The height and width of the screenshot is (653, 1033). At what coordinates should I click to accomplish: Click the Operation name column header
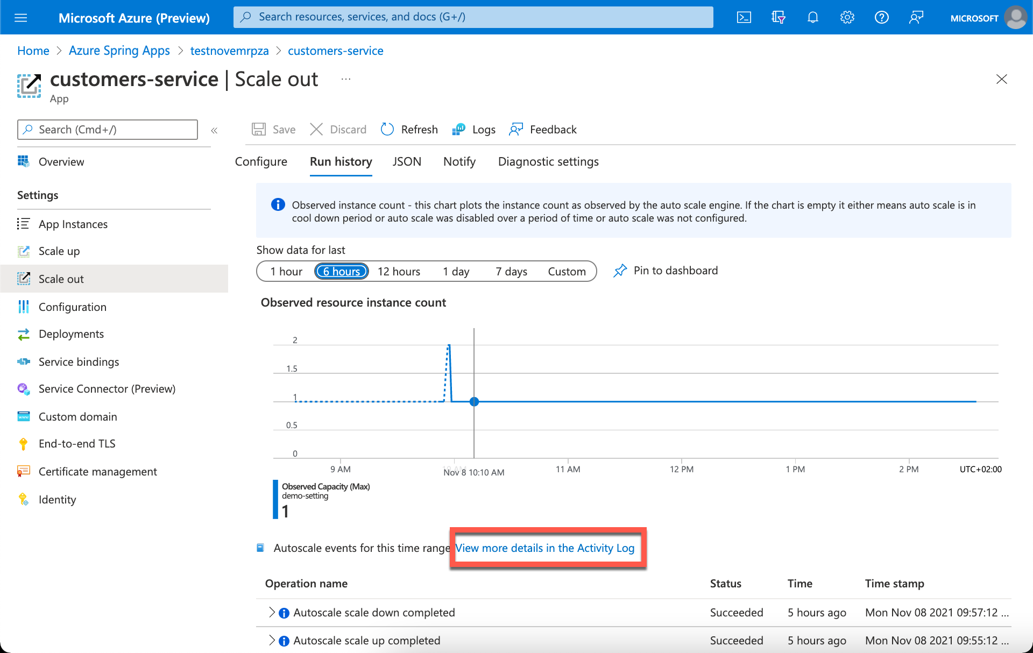coord(306,584)
